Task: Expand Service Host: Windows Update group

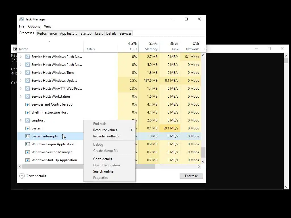Action: (x=20, y=80)
